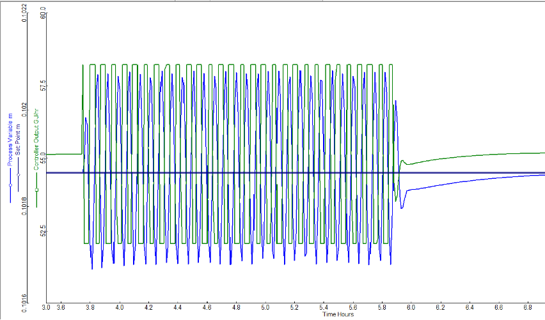Click the 0.102 tick on the outer axis
Screen dimensions: 545x320
tap(24, 110)
